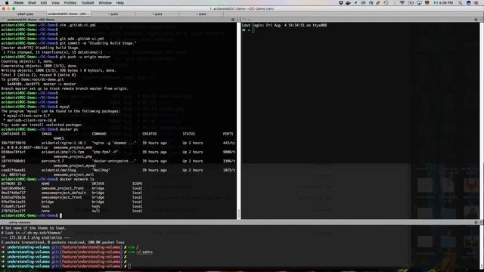Click bottom pane header close icon

[x=3, y=222]
